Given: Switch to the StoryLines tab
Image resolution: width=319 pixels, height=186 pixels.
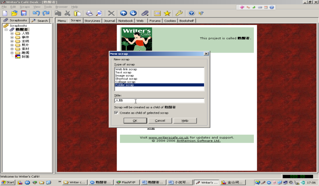Looking at the screenshot, I should point(92,21).
